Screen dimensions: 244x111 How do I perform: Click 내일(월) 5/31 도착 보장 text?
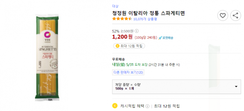(x=130, y=65)
